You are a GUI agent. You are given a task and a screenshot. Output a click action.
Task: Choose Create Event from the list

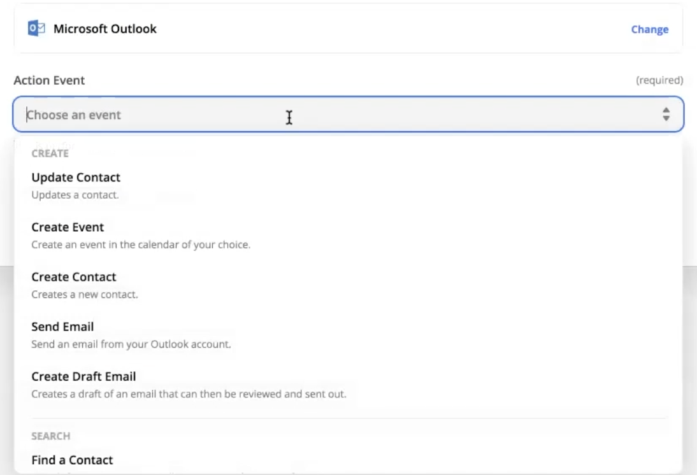pyautogui.click(x=68, y=227)
